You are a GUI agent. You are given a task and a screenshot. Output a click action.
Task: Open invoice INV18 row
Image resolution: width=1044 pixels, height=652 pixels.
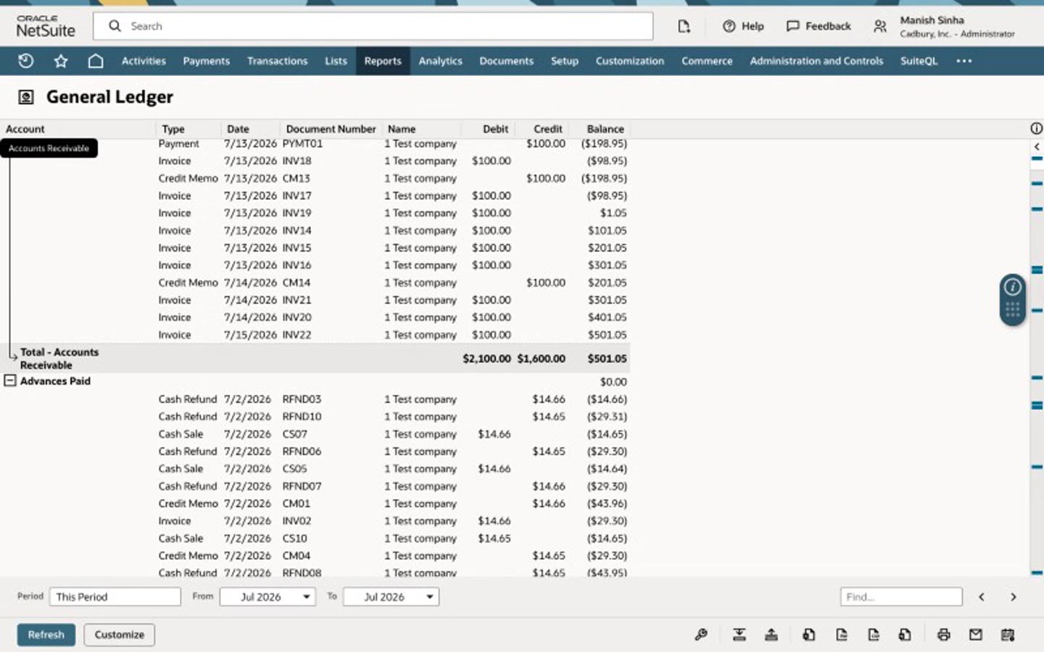pyautogui.click(x=297, y=161)
